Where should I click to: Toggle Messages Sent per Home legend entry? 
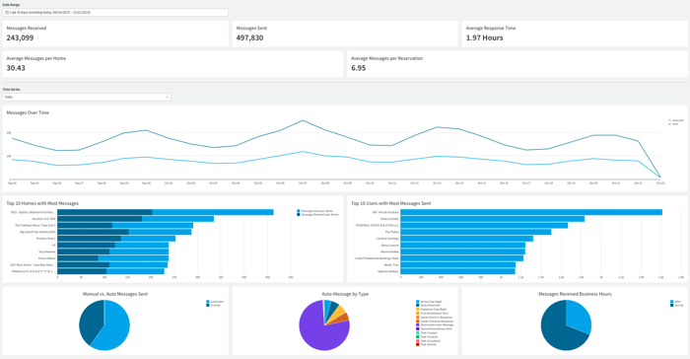tap(315, 211)
